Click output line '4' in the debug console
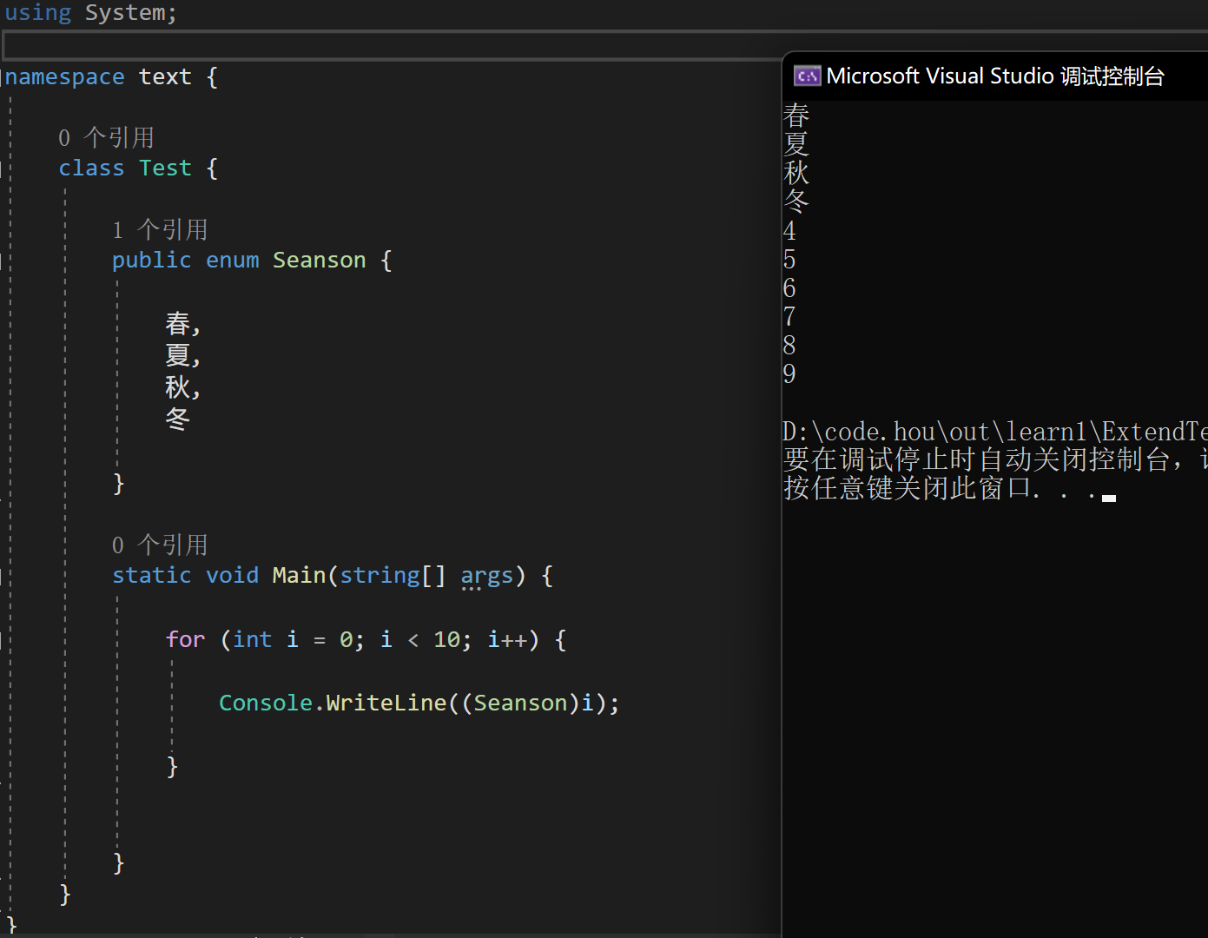This screenshot has width=1208, height=938. pos(789,231)
